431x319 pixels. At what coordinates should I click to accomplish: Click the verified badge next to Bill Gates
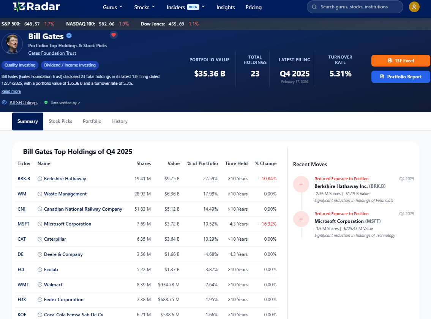pyautogui.click(x=69, y=35)
